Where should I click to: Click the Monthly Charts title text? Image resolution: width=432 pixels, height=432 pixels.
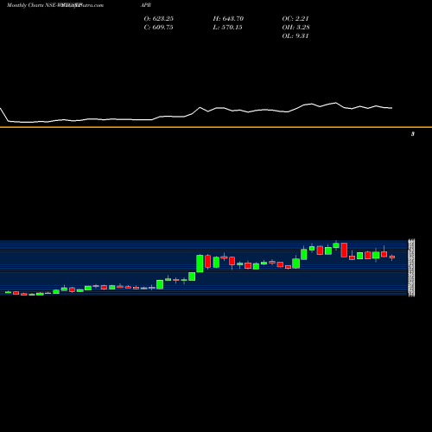pos(25,5)
